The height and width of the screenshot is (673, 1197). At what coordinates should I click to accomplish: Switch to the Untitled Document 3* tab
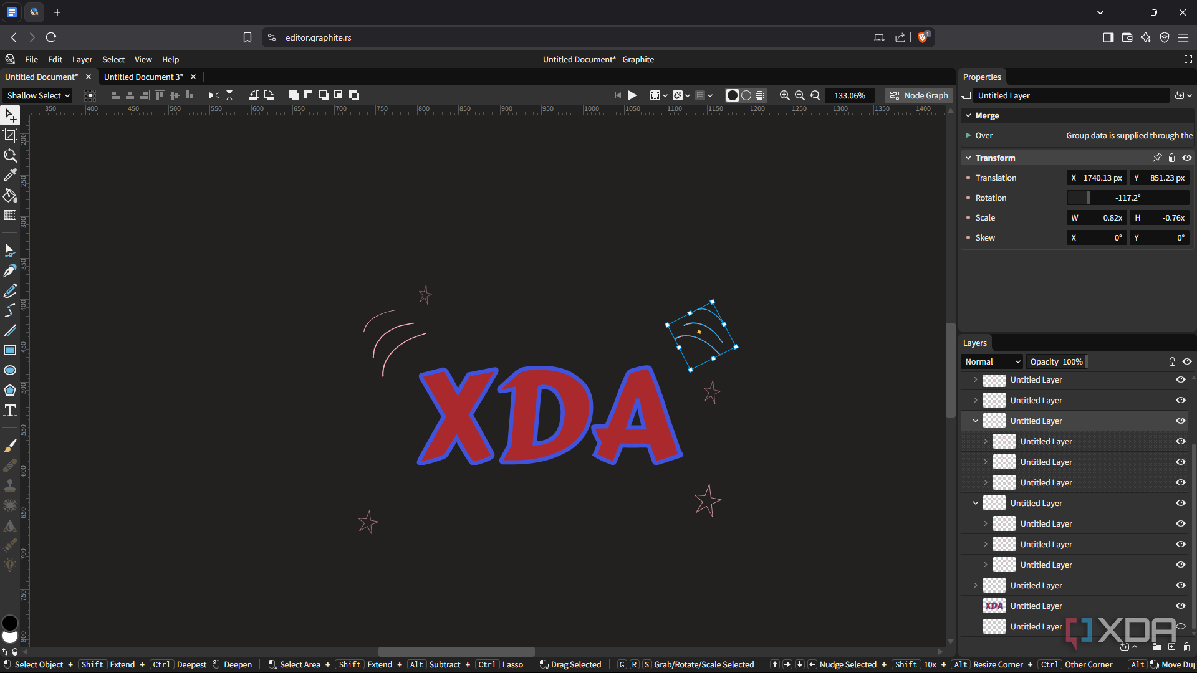point(143,77)
